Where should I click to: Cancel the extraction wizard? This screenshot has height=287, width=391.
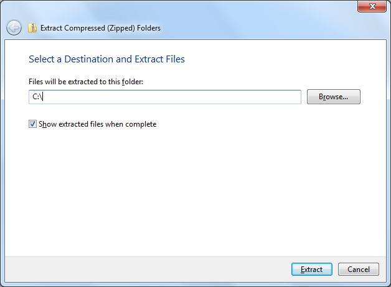click(x=359, y=270)
